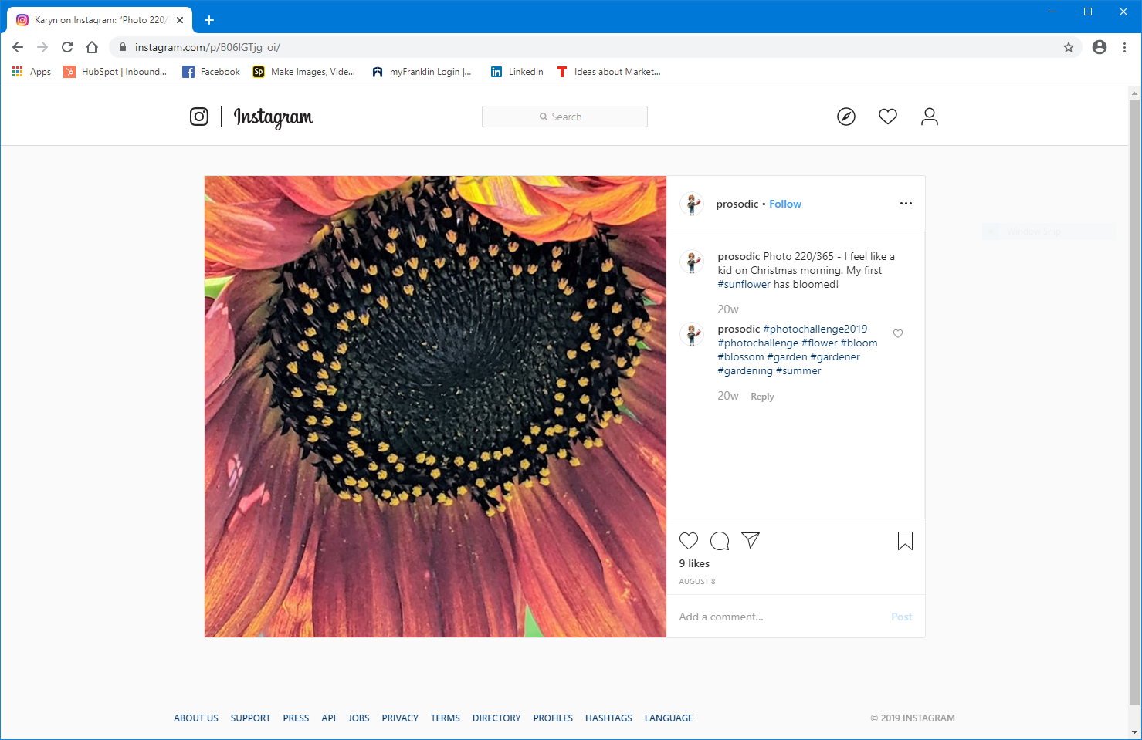
Task: View the 9 likes list
Action: (694, 563)
